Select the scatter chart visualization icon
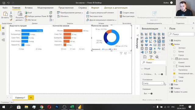Image resolution: width=195 pixels, height=110 pixels. point(151,41)
